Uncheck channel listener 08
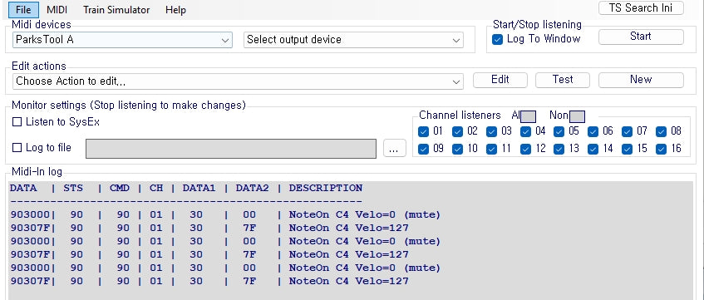The image size is (704, 300). coord(661,131)
